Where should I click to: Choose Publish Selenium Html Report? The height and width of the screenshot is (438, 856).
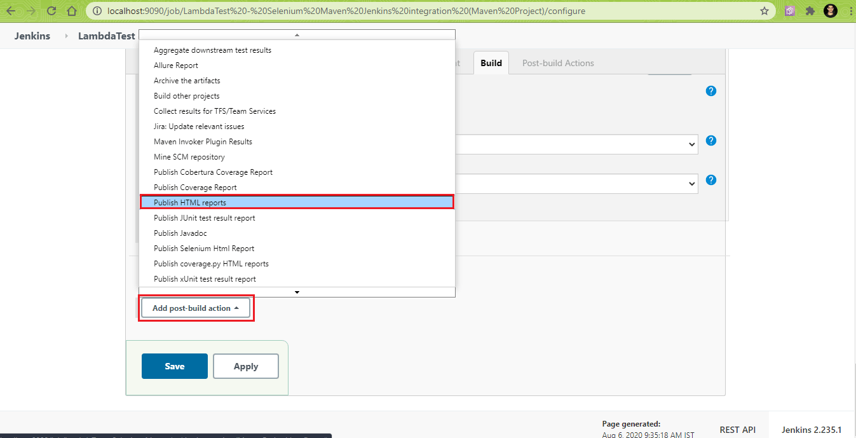pyautogui.click(x=297, y=249)
